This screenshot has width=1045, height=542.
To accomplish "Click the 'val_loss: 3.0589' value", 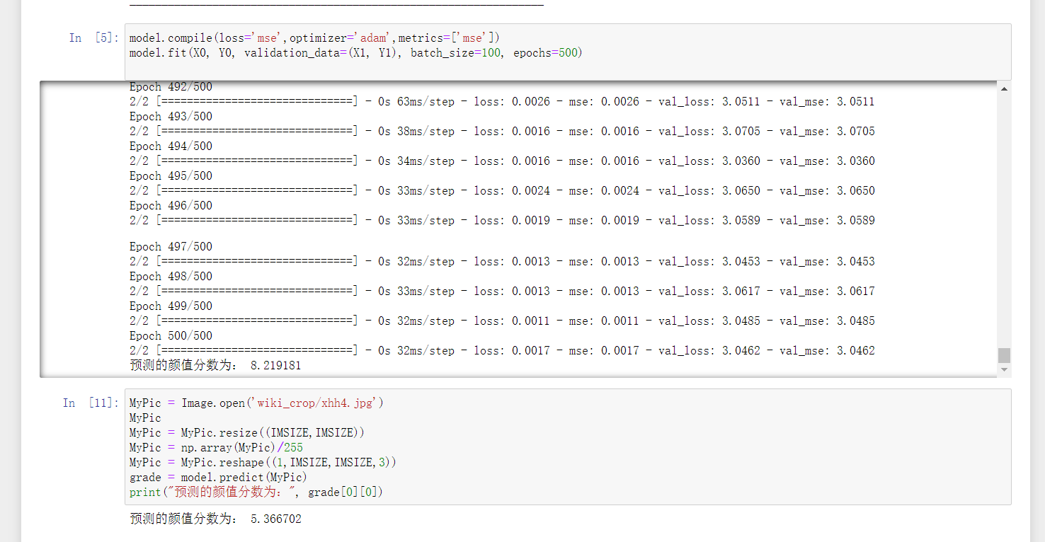I will tap(709, 221).
